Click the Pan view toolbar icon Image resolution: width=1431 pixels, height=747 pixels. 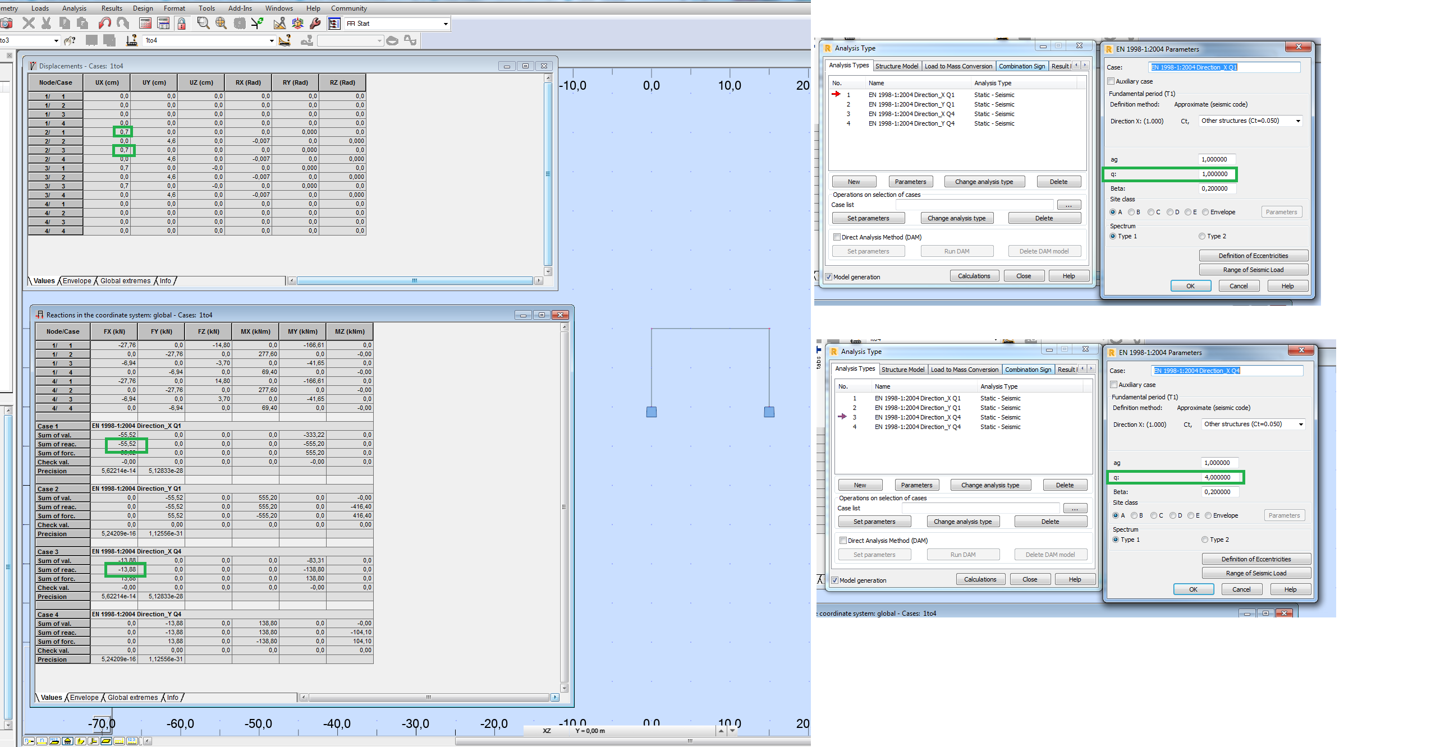(221, 23)
